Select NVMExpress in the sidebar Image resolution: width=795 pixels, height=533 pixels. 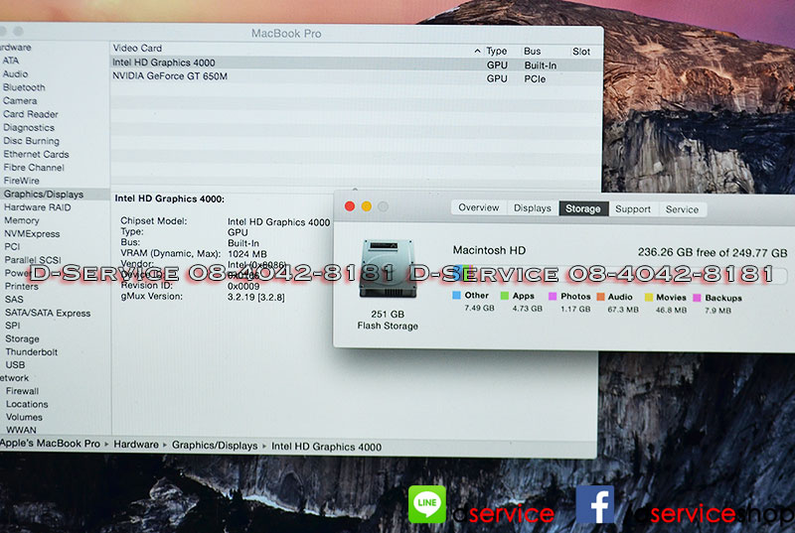click(x=32, y=234)
